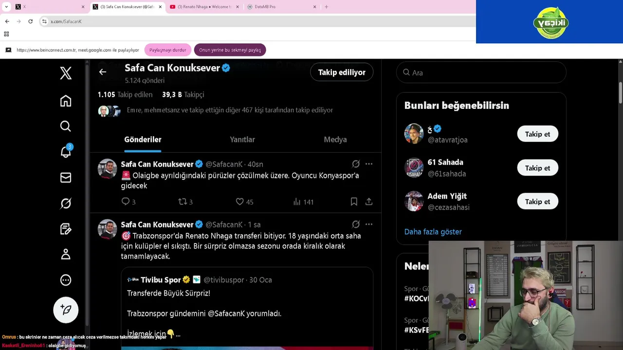Follow Adem Yiğit with Takip et
Screen dimensions: 623x350
click(x=537, y=202)
